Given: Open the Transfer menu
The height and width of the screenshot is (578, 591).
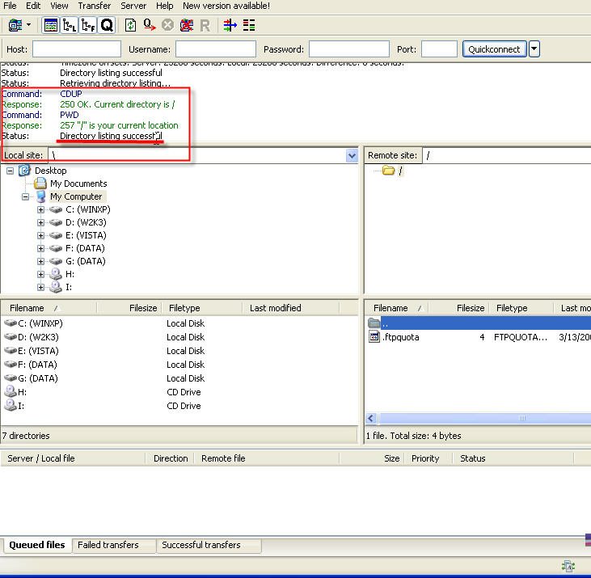Looking at the screenshot, I should [95, 6].
